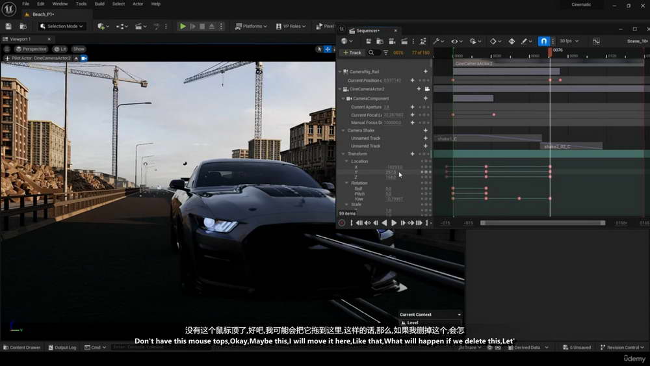This screenshot has height=366, width=650.
Task: Open the Sequencer world globe dropdown
Action: tap(346, 41)
